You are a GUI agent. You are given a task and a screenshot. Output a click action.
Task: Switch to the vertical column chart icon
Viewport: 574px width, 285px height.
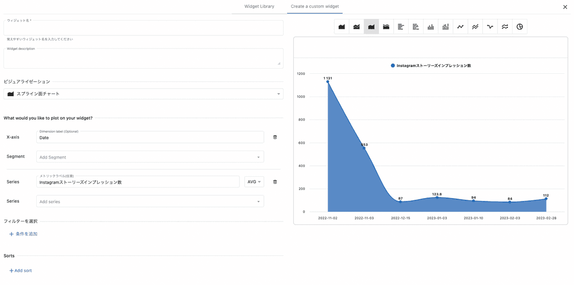(x=430, y=27)
